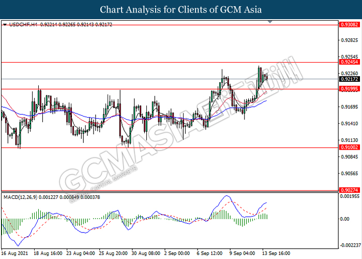Click the 0.90565 price axis value
The image size is (362, 259).
click(350, 174)
